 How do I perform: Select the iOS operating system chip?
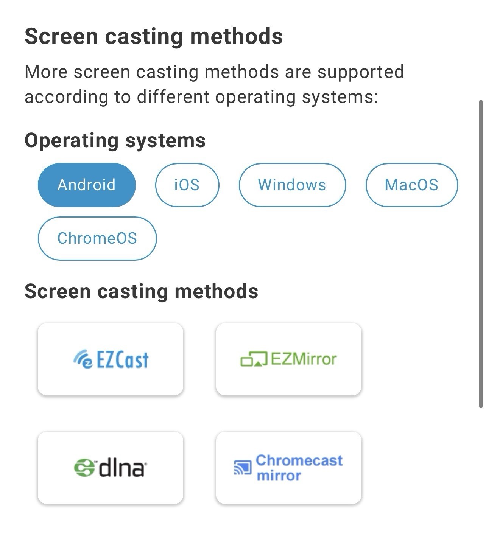(x=187, y=185)
